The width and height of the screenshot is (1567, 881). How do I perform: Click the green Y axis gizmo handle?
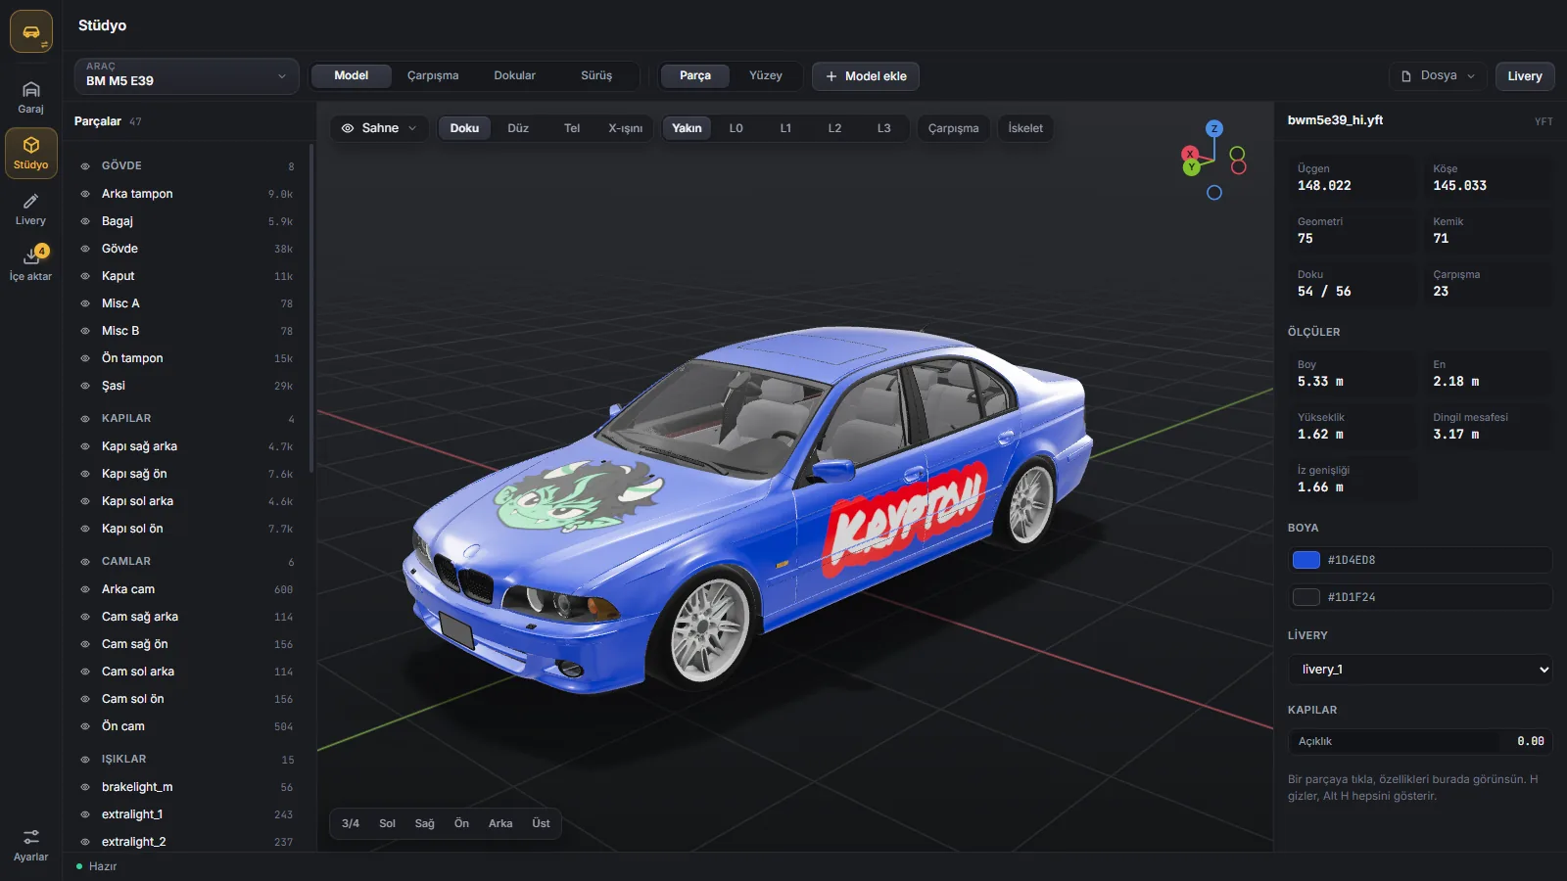click(x=1192, y=167)
